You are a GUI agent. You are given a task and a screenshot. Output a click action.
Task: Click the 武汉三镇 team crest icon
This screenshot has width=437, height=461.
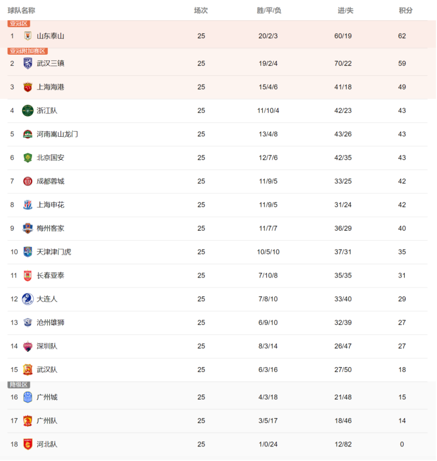point(28,63)
